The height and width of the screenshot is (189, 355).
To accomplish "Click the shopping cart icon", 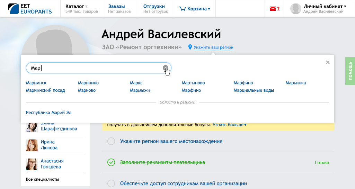I will pyautogui.click(x=183, y=9).
